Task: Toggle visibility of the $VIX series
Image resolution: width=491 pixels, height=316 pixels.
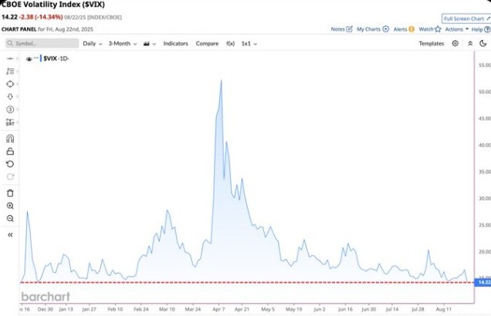Action: tap(29, 58)
